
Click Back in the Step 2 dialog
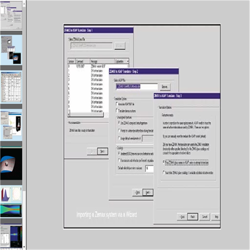137,192
